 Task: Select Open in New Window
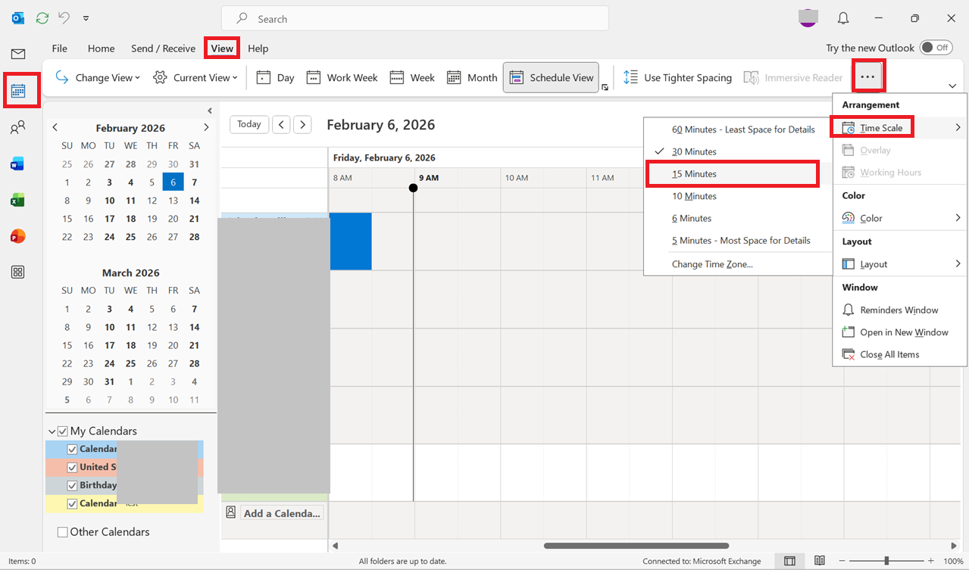900,332
